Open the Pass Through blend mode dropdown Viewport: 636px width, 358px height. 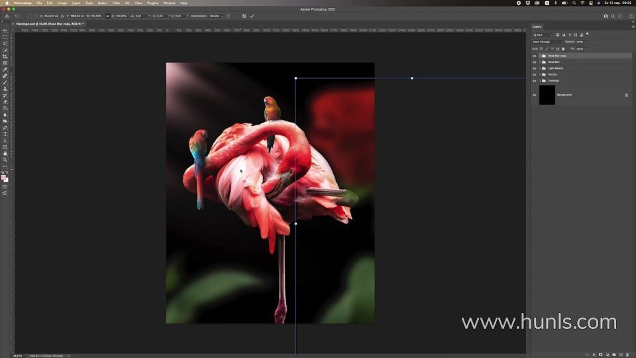tap(547, 42)
